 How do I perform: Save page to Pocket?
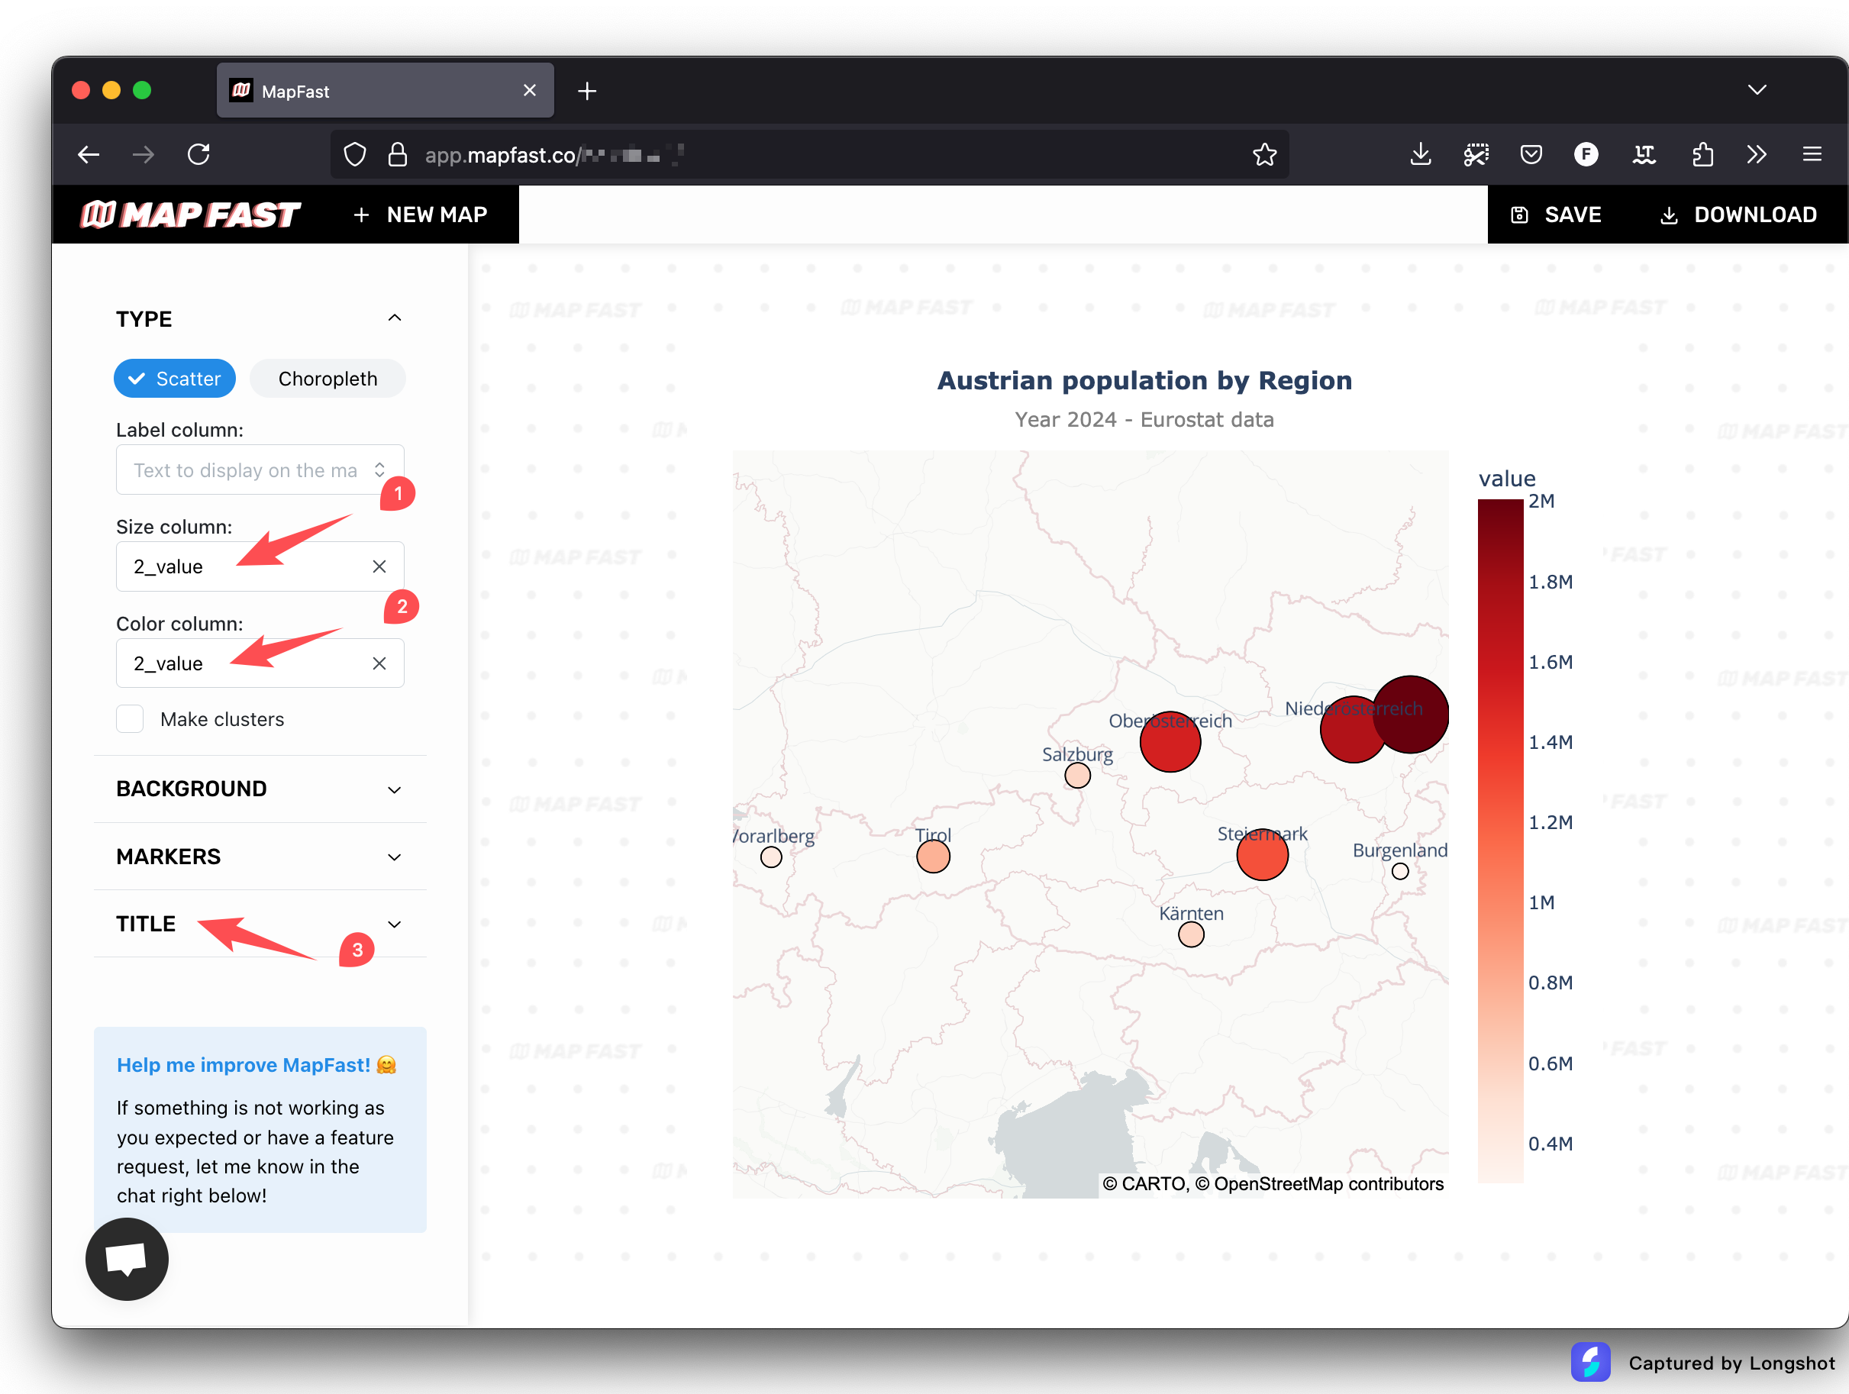[x=1531, y=155]
